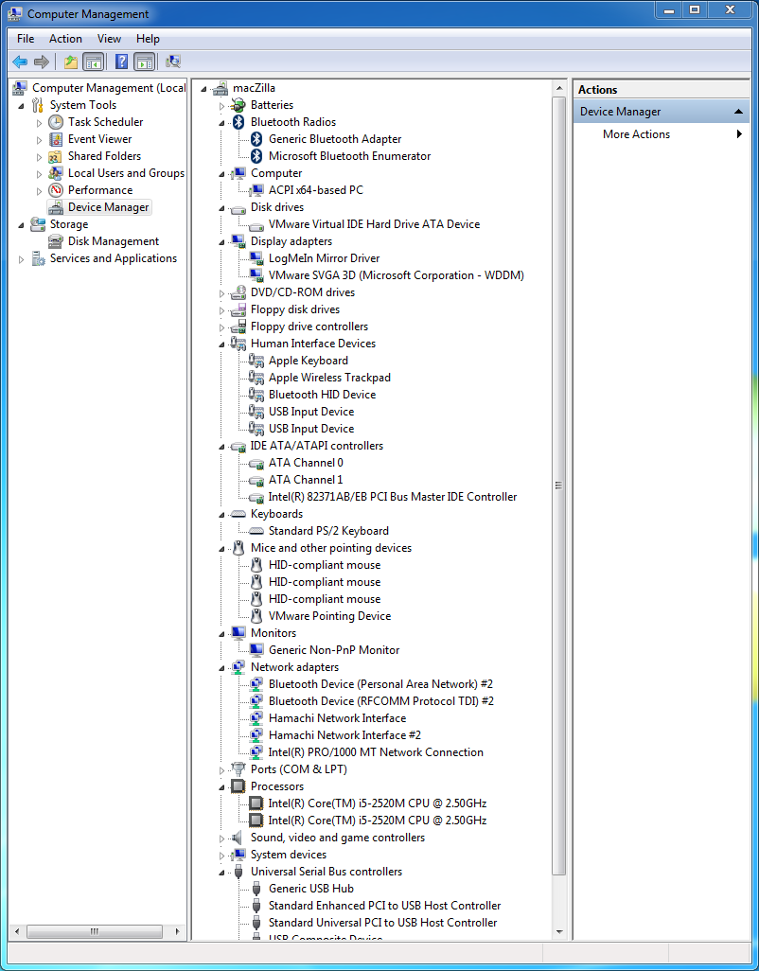Click Sound, video and game controllers speaker icon

pos(238,838)
